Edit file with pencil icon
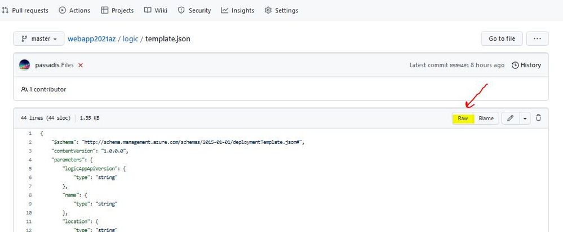Screen dimensions: 563x232 [510, 118]
